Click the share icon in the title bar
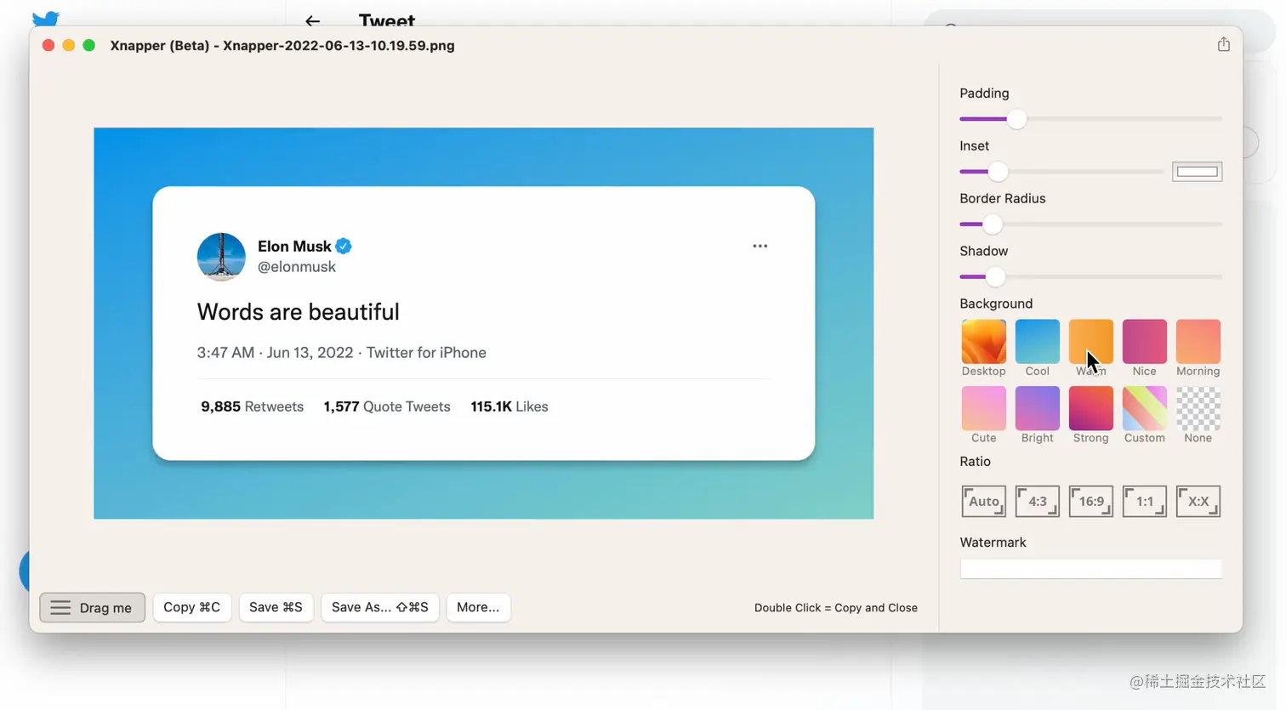 point(1223,44)
